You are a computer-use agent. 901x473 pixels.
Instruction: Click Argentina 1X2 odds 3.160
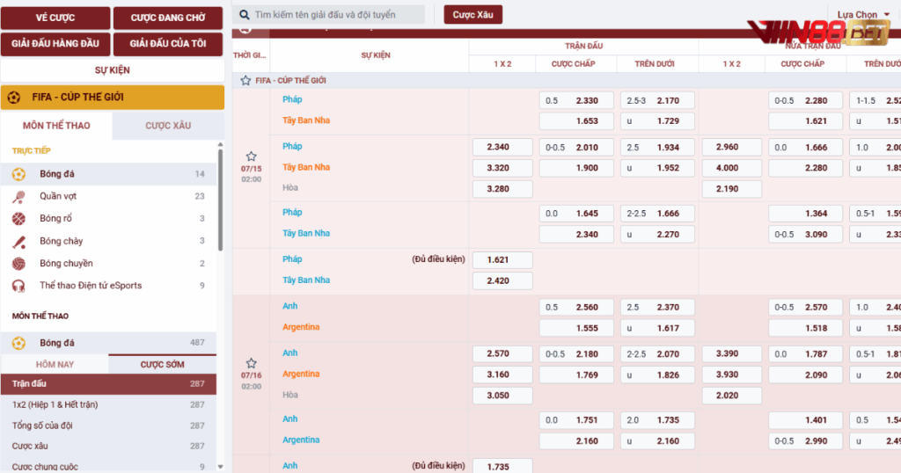[502, 375]
